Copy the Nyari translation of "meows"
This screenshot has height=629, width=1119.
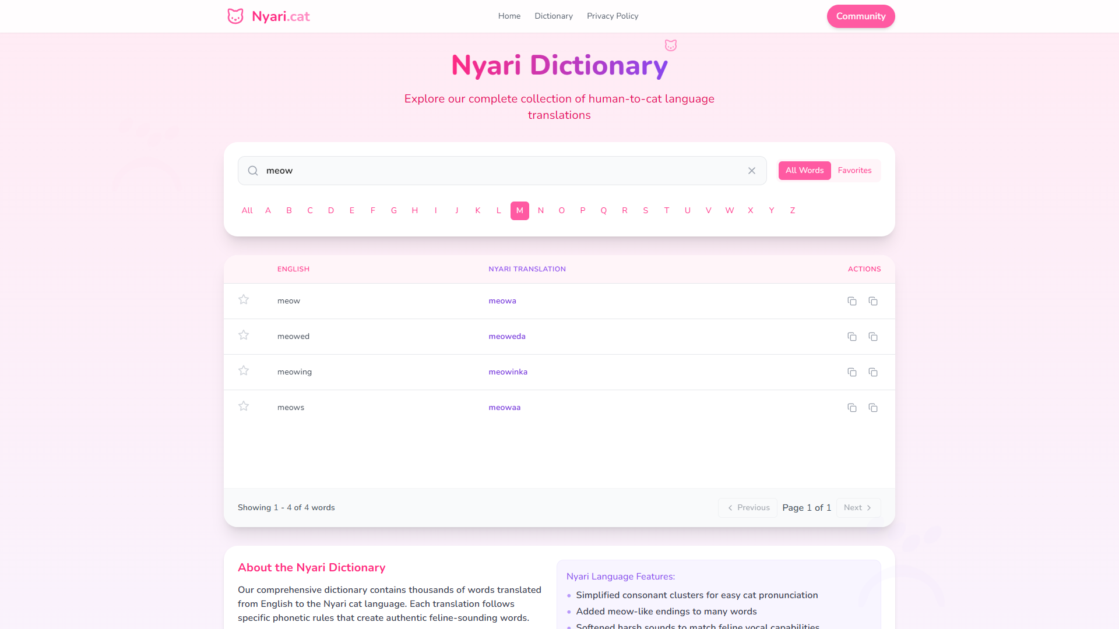(873, 408)
